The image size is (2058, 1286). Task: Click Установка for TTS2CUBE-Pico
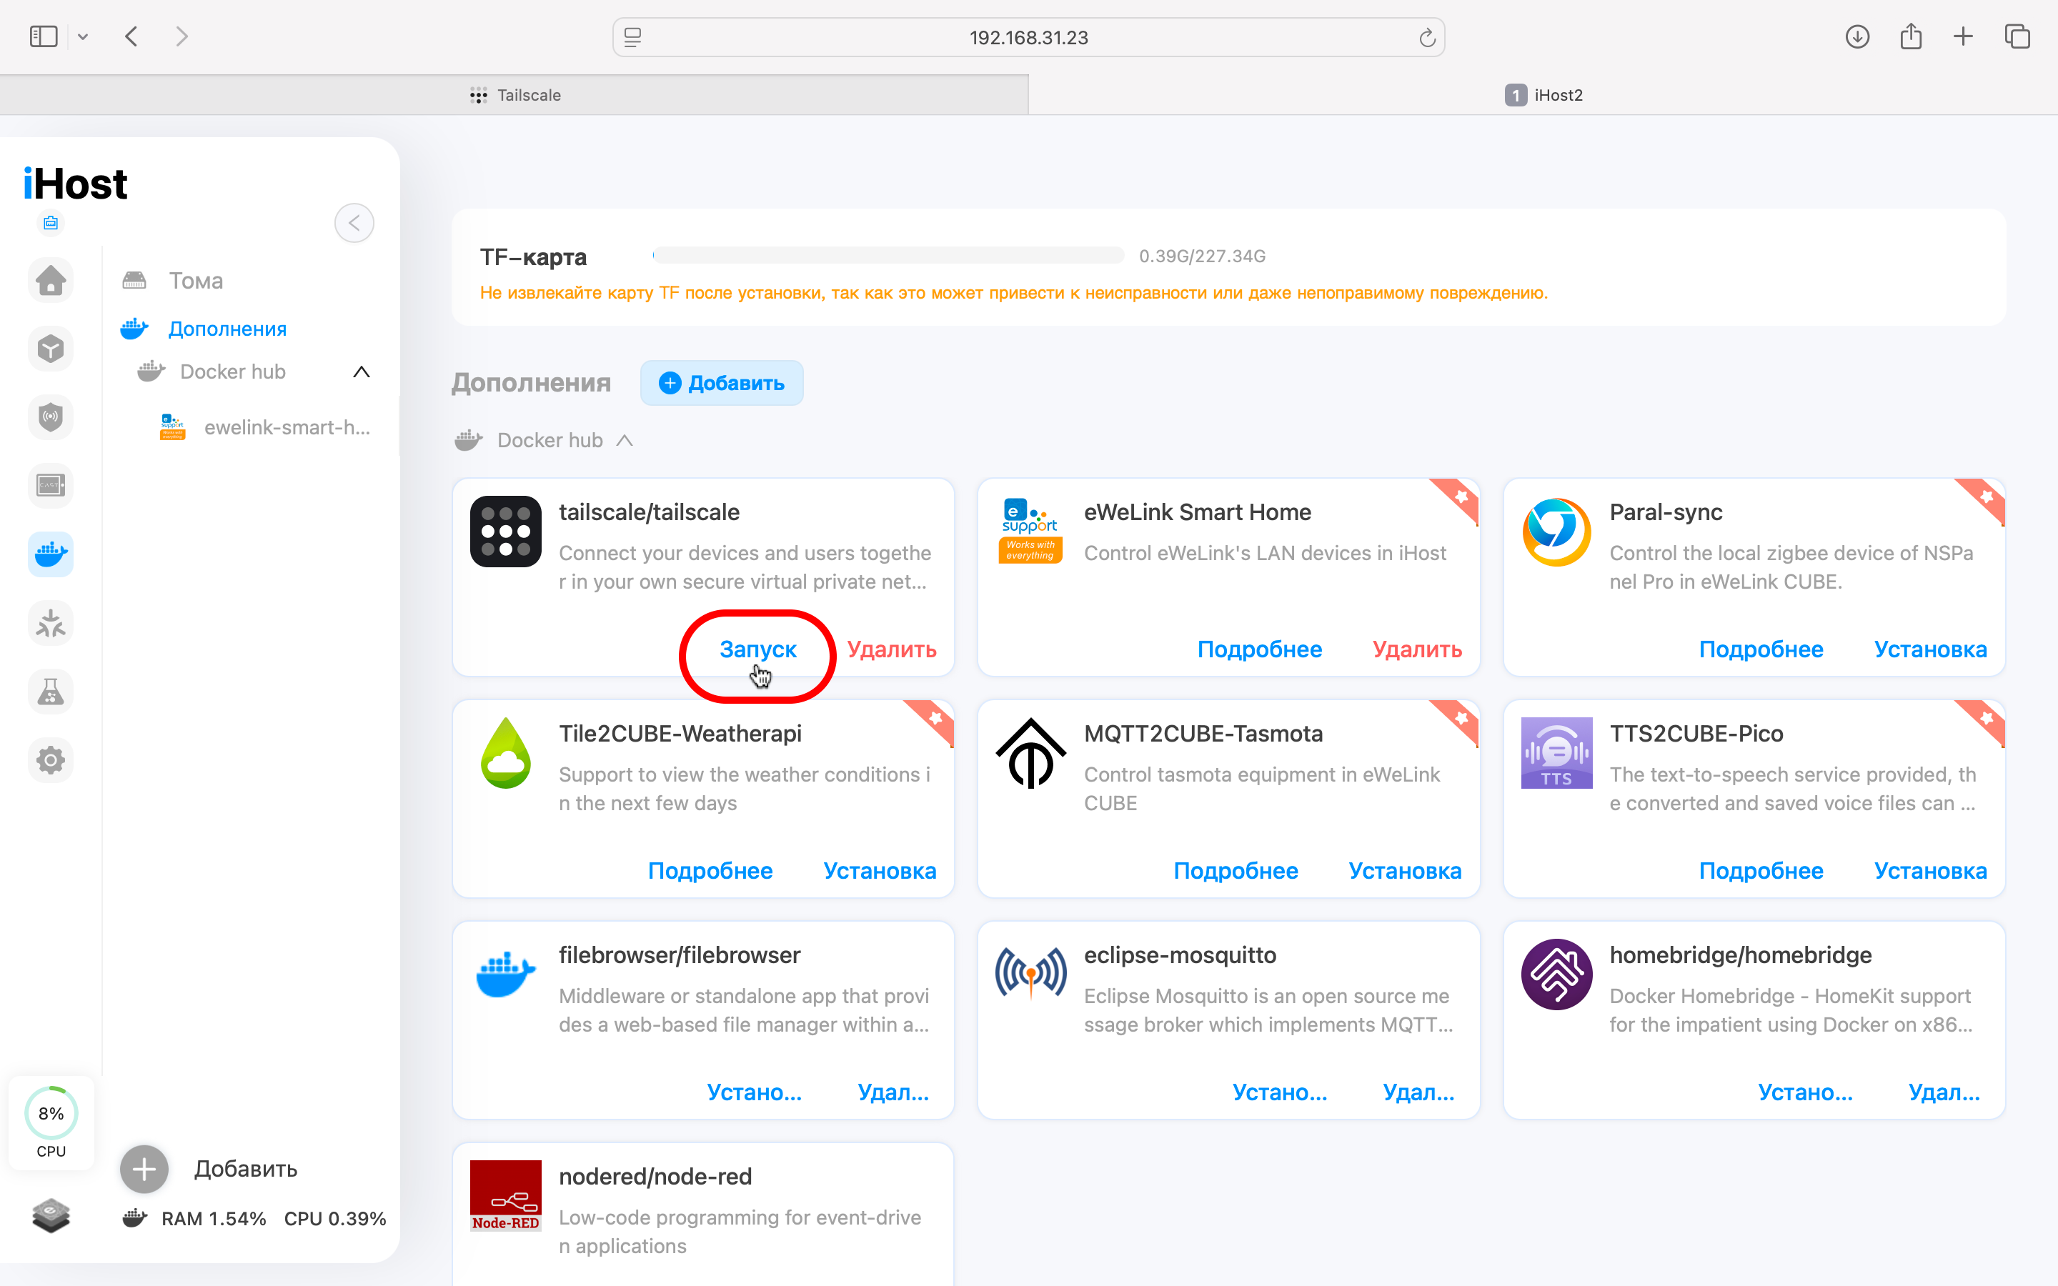click(1930, 871)
